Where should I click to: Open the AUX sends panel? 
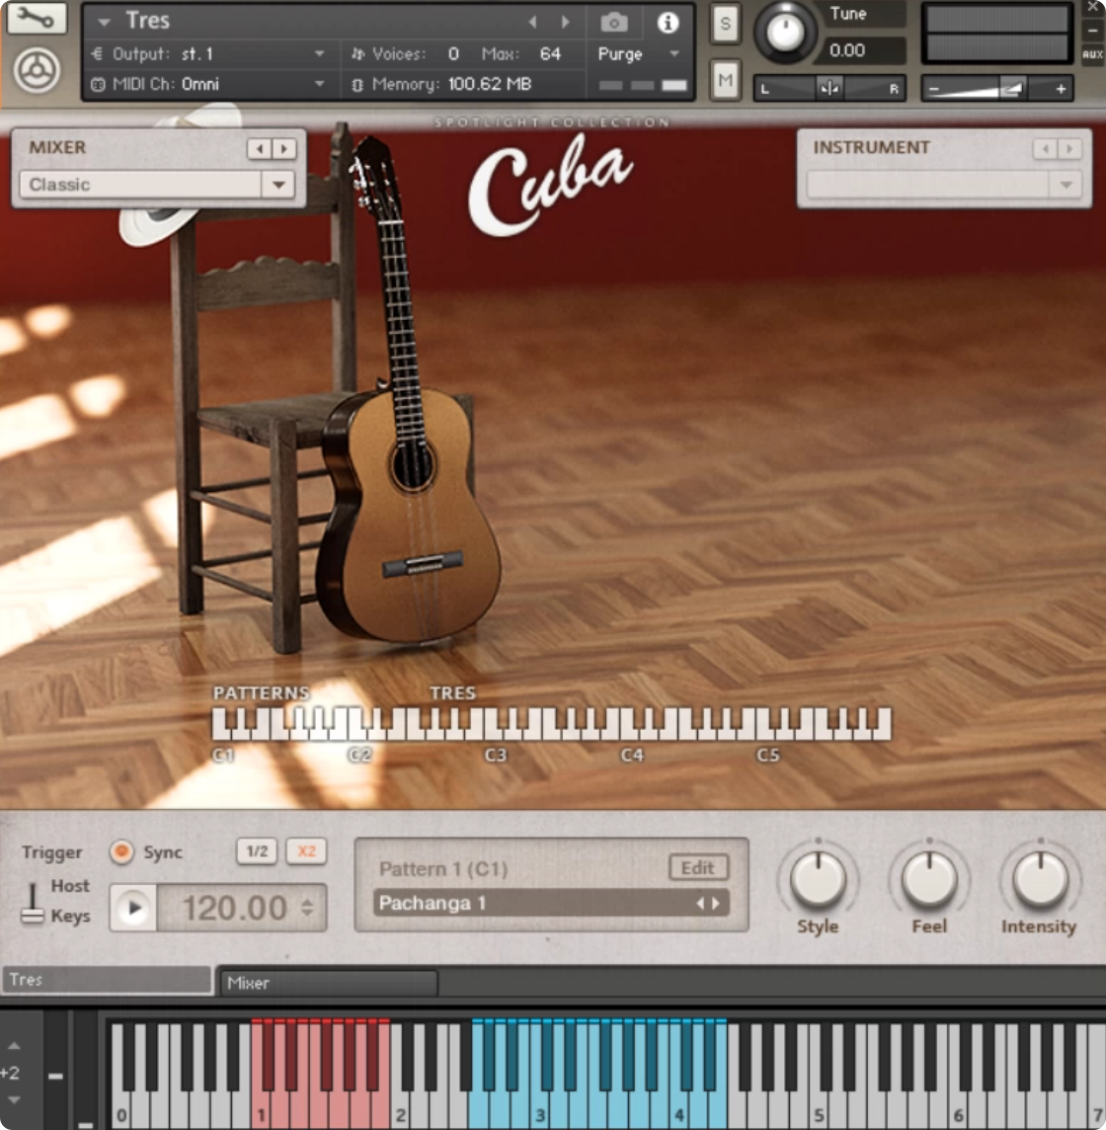1092,54
